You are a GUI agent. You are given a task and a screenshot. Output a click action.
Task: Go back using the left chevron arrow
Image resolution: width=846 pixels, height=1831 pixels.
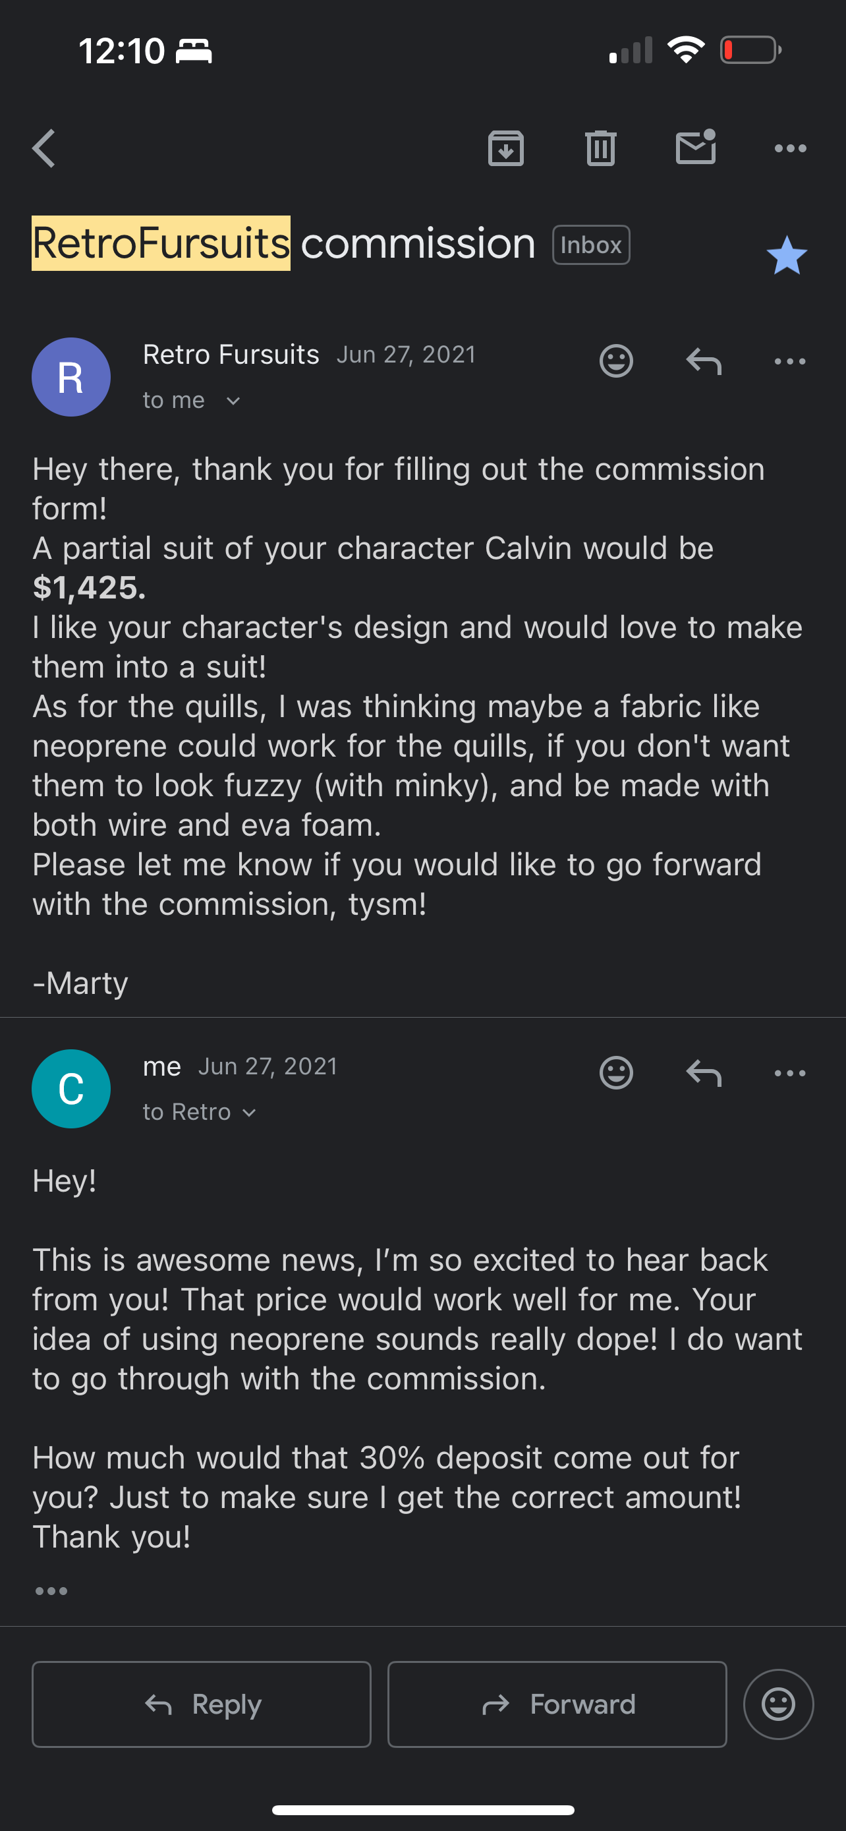tap(44, 148)
